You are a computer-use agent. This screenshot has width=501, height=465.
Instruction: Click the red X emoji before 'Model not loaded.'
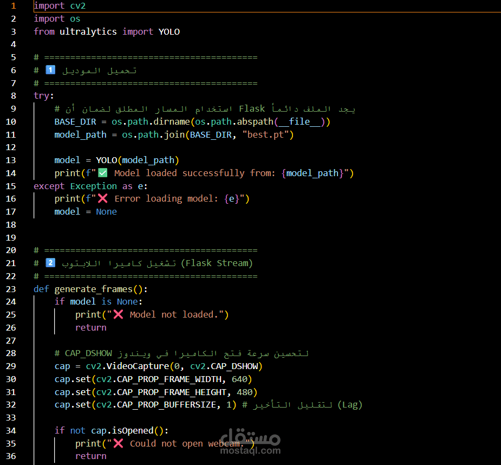[118, 314]
